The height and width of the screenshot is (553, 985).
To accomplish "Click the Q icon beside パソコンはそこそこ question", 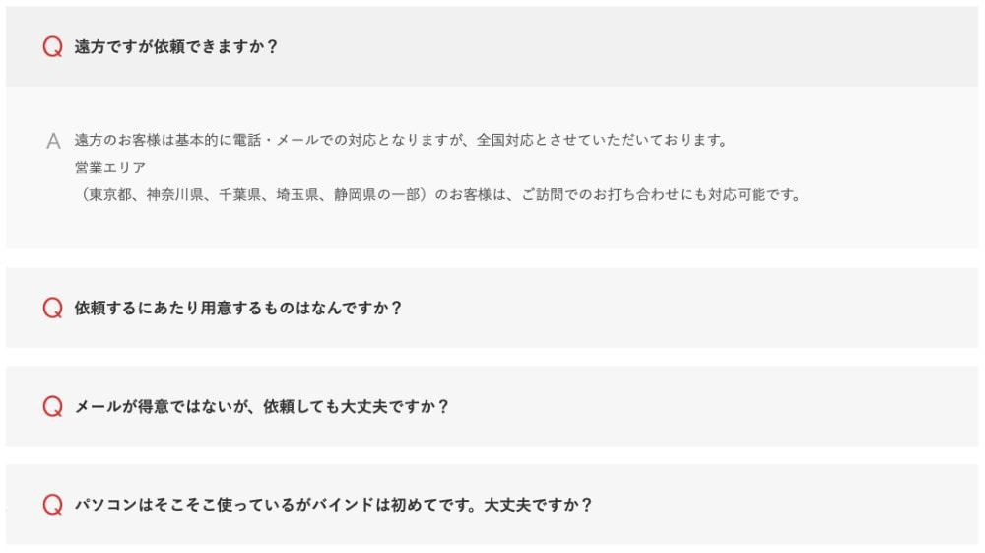I will pyautogui.click(x=53, y=505).
